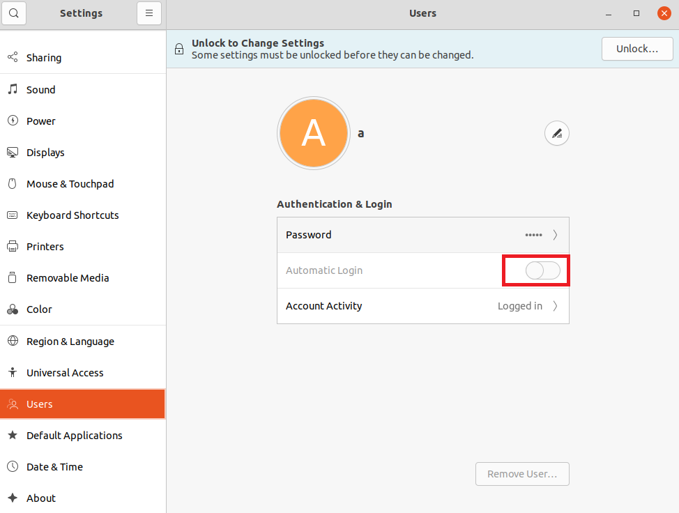Select the Sound settings icon
The height and width of the screenshot is (513, 679).
[x=12, y=89]
